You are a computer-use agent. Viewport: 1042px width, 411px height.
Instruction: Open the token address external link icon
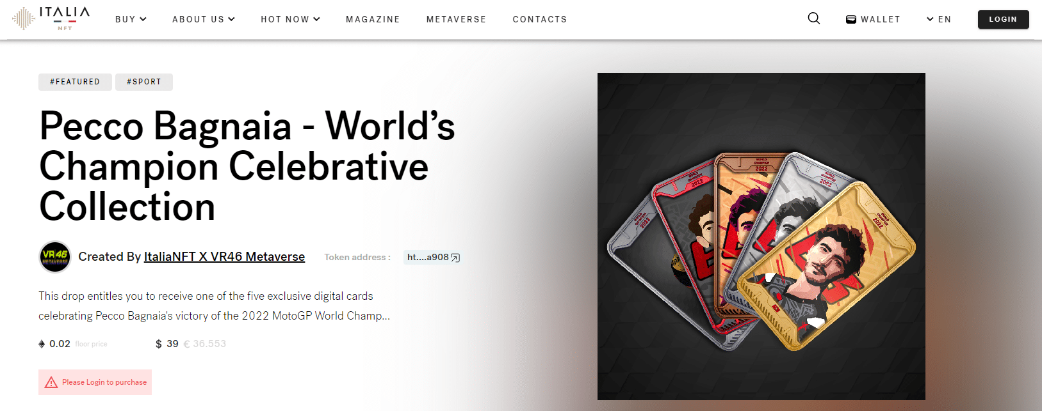pos(455,258)
